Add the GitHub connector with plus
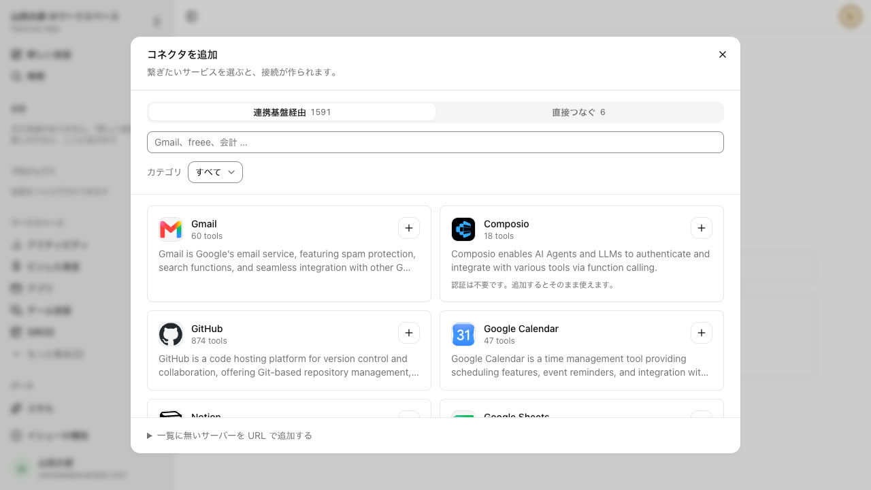871x490 pixels. pos(409,333)
